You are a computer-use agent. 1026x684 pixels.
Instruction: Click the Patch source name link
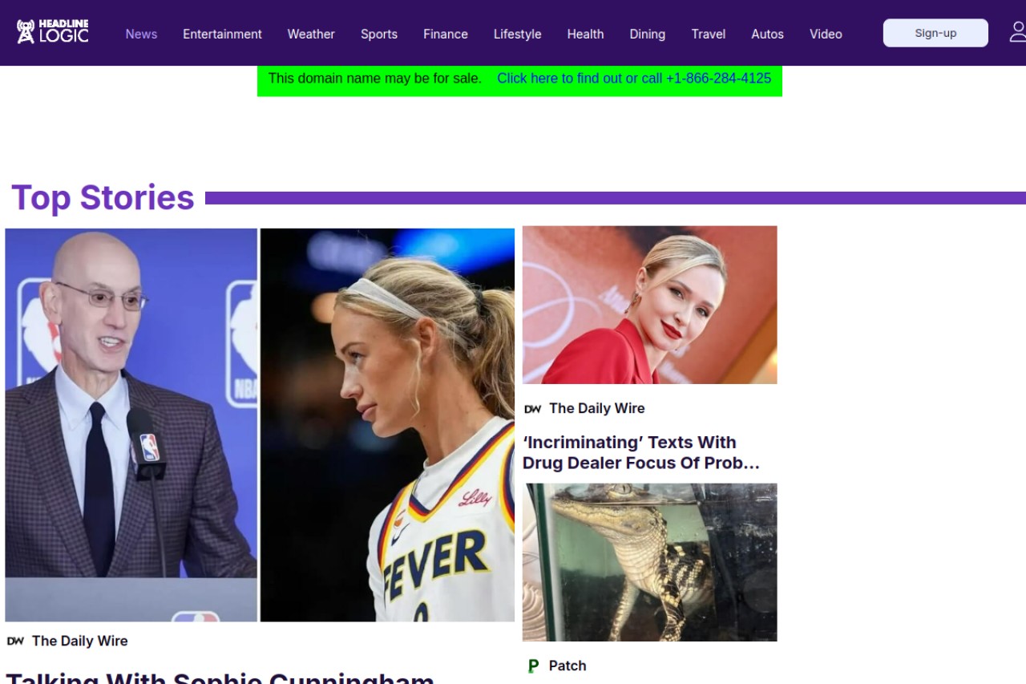(x=568, y=666)
